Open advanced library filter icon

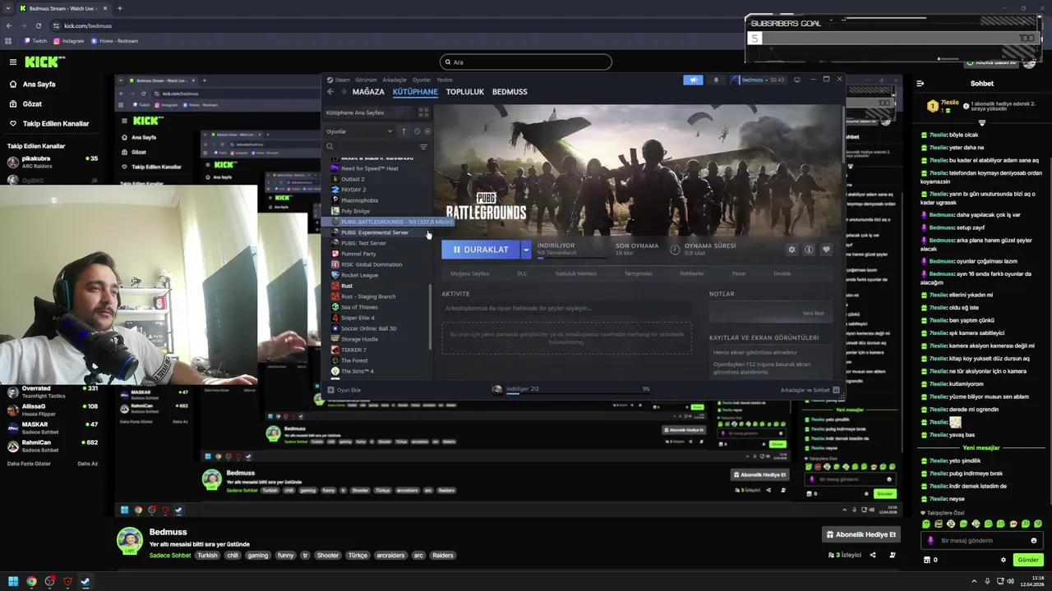[423, 147]
